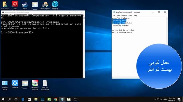The image size is (183, 102).
Task: Open taskbar Search magnifier
Action: click(x=9, y=99)
